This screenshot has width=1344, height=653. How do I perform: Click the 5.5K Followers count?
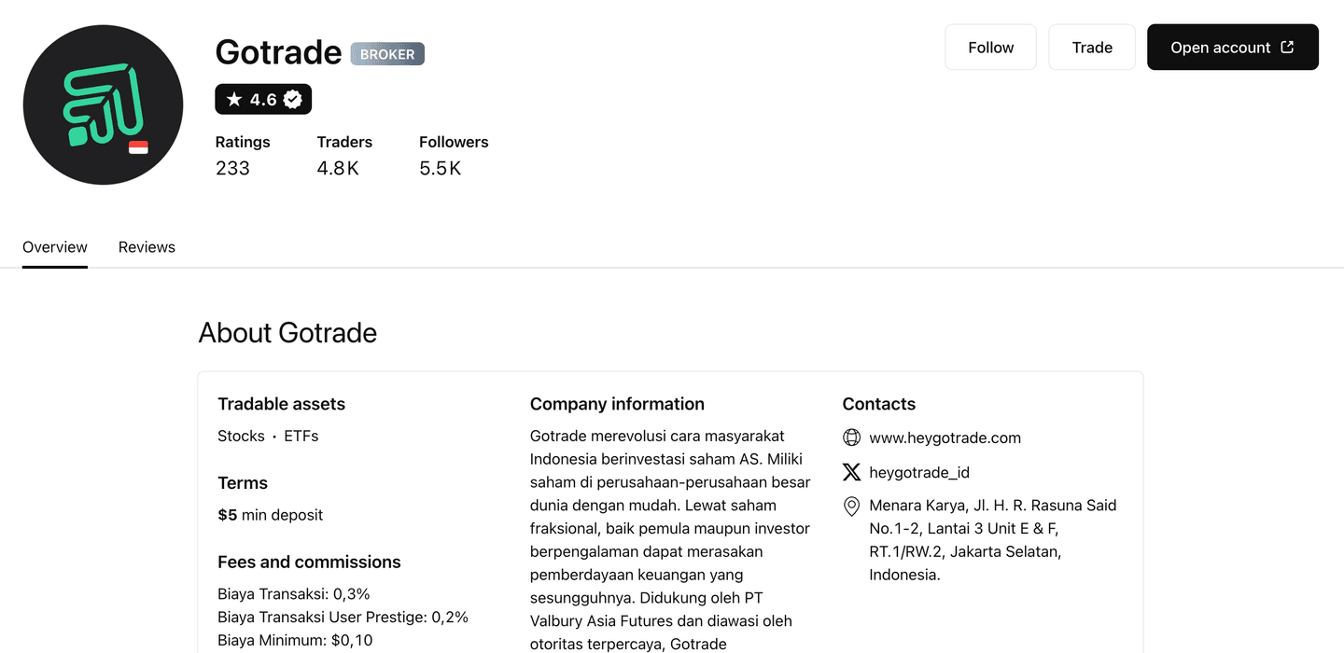click(x=440, y=168)
